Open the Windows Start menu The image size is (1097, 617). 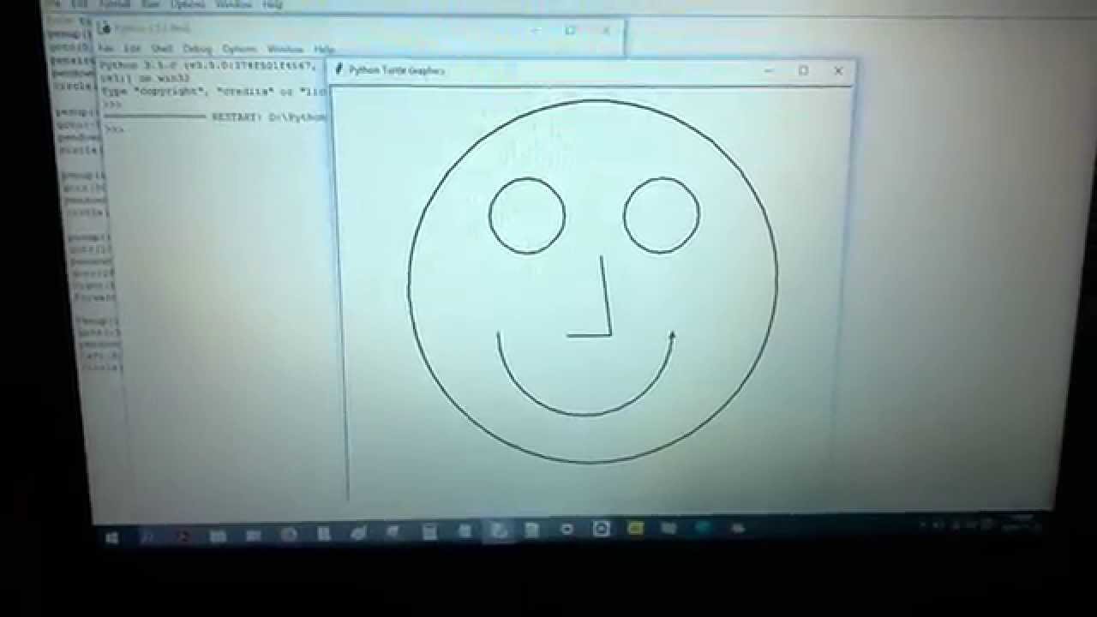point(111,537)
